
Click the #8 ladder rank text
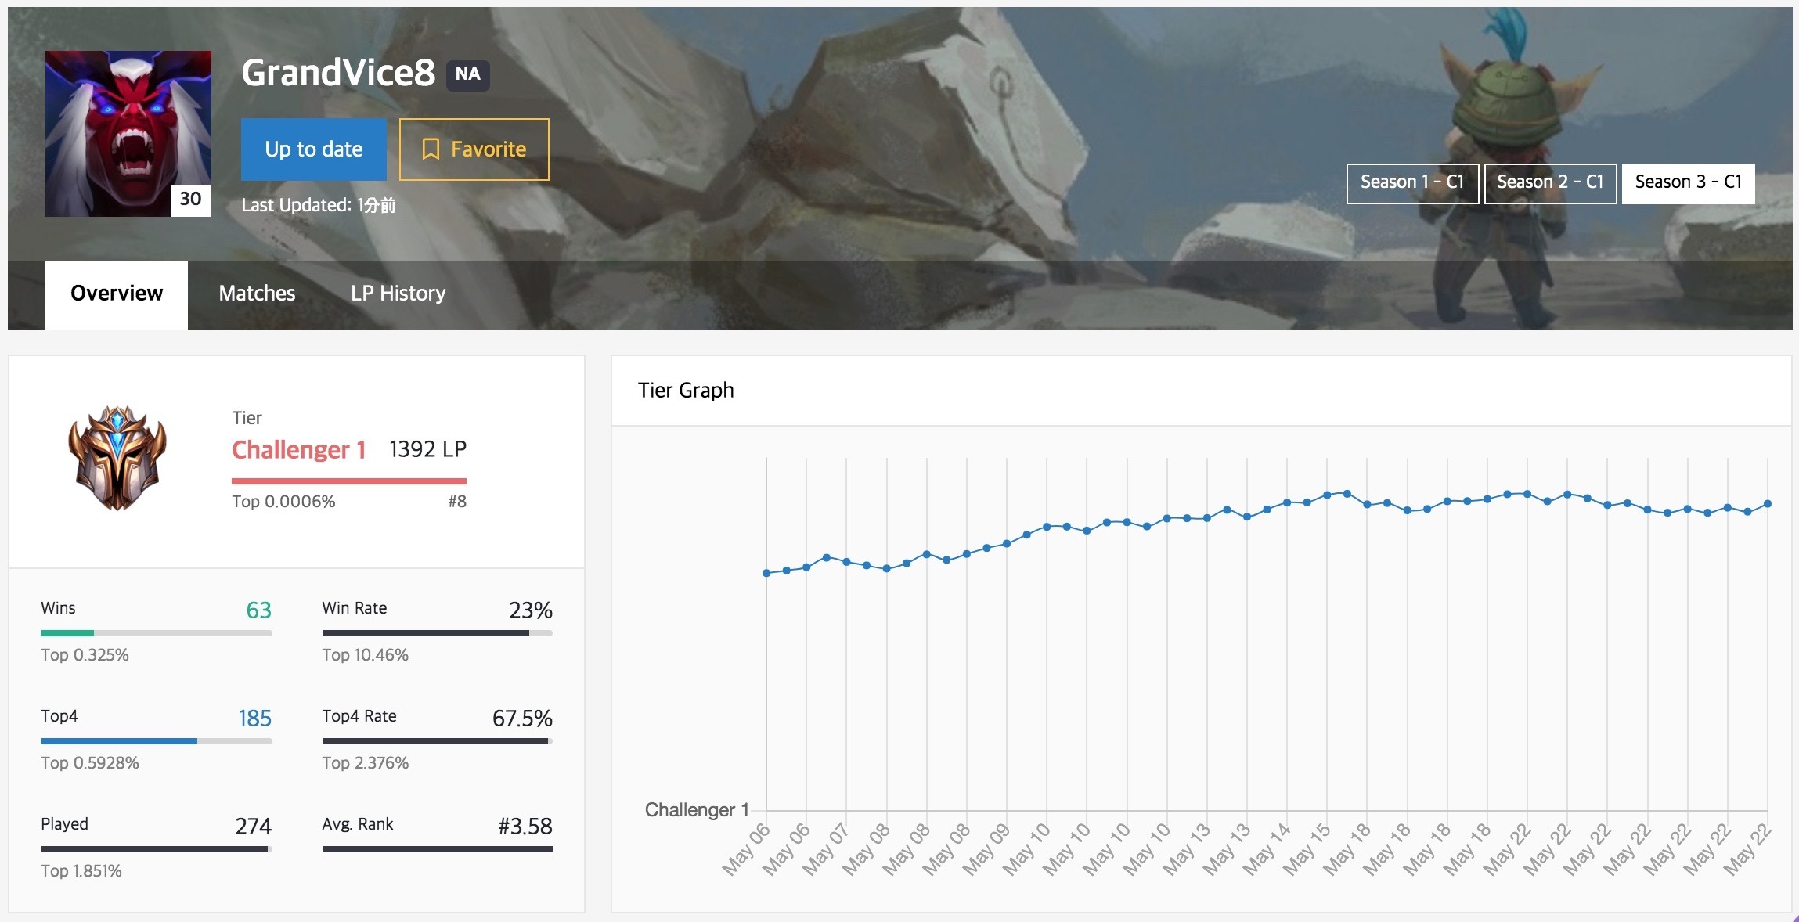click(457, 502)
